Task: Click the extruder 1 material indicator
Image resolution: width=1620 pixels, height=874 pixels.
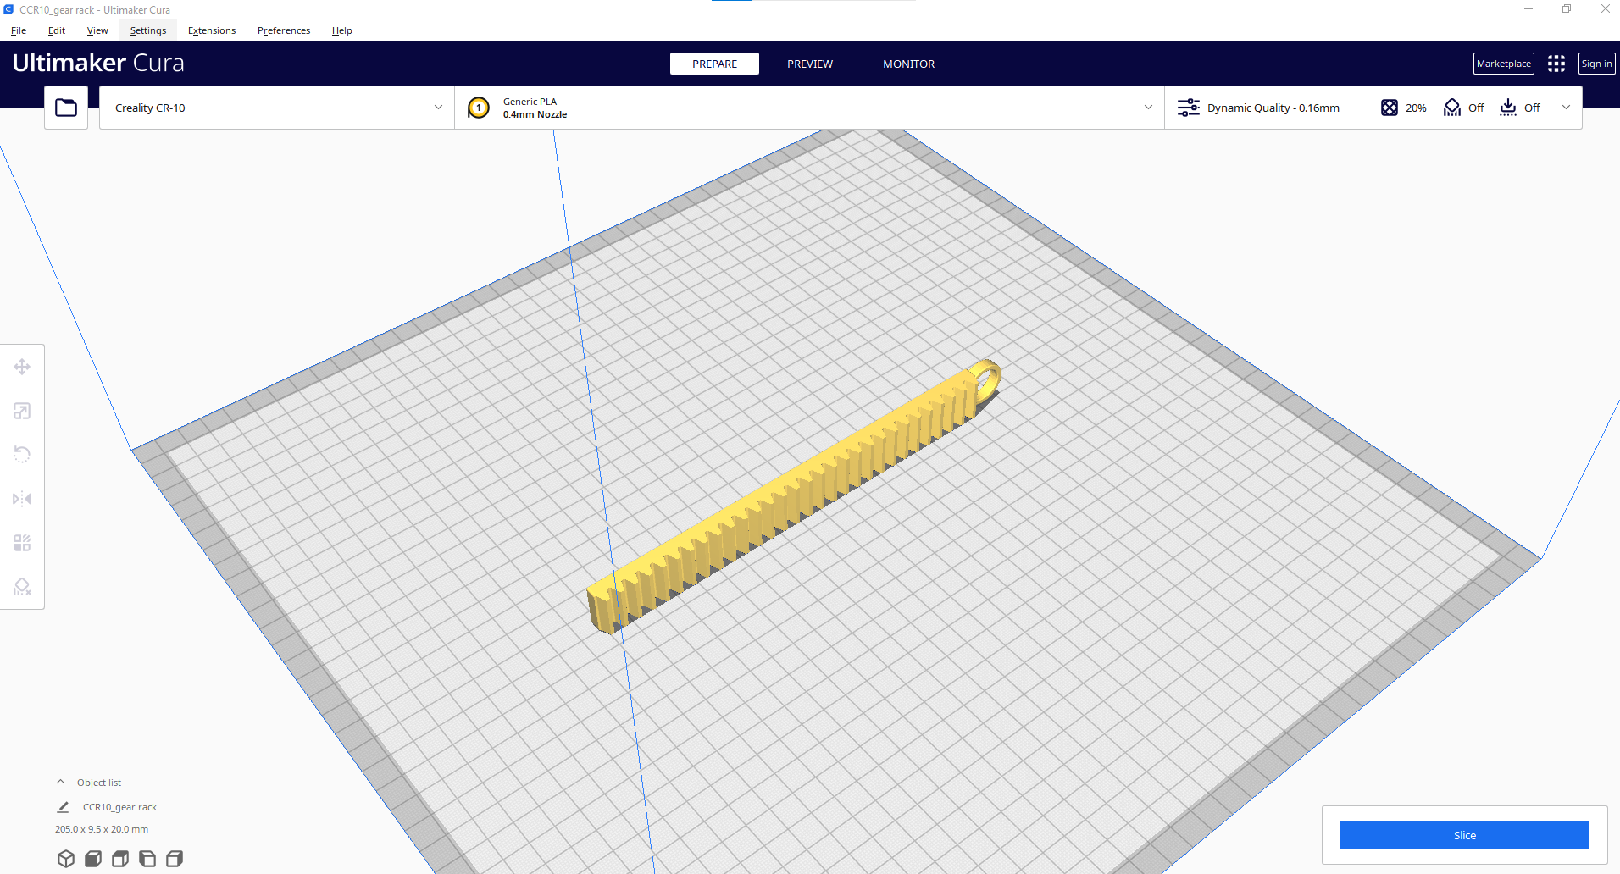Action: [x=479, y=108]
